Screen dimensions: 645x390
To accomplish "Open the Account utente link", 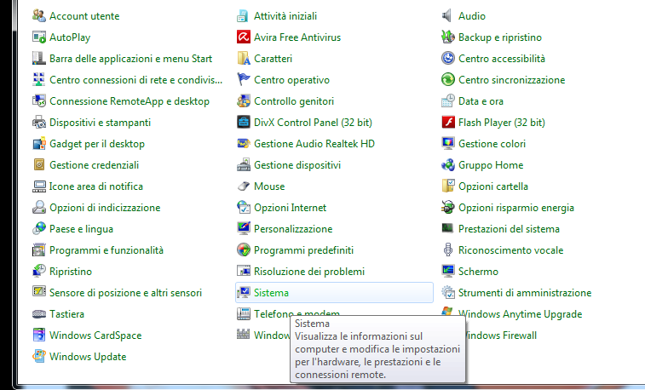I will tap(84, 16).
